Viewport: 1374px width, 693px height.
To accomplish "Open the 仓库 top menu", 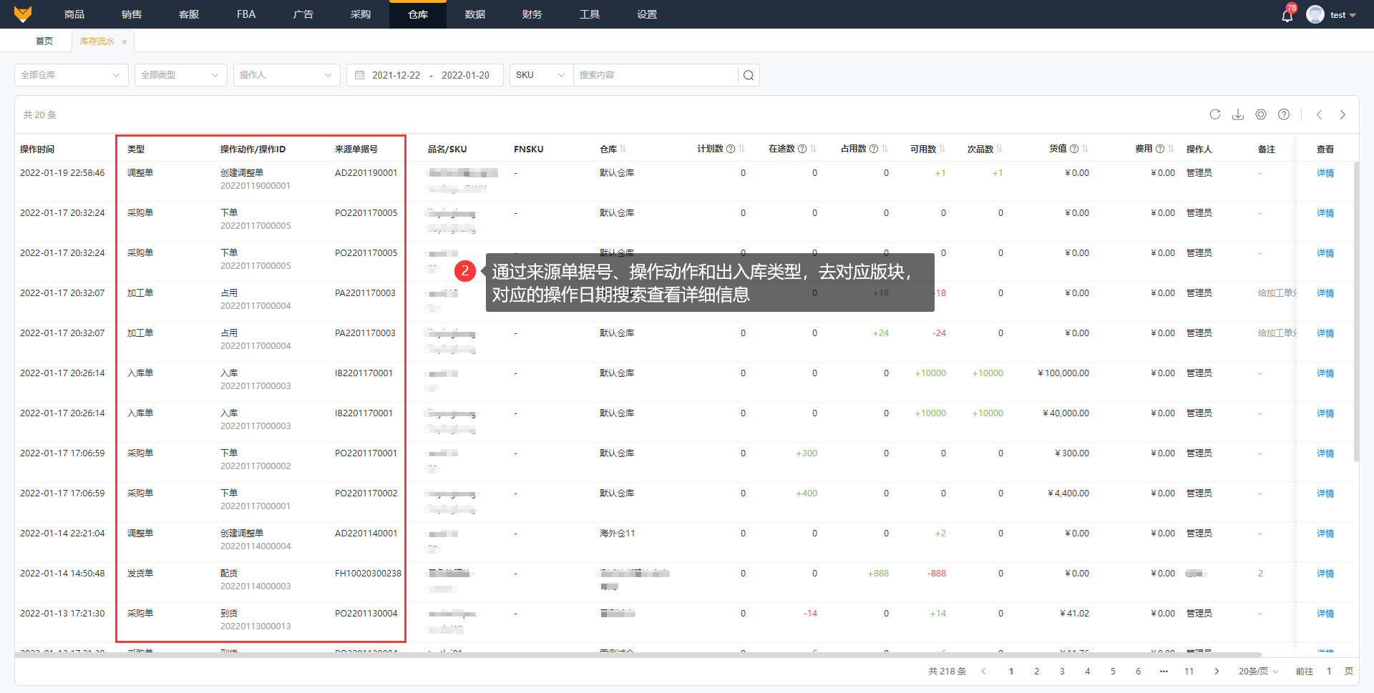I will (417, 14).
